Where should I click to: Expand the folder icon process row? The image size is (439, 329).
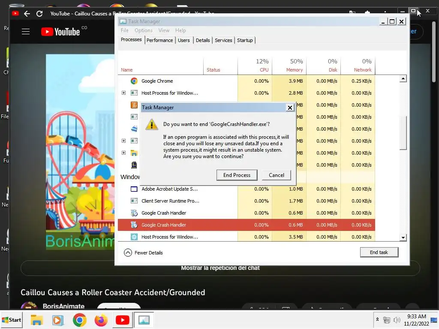pyautogui.click(x=123, y=153)
